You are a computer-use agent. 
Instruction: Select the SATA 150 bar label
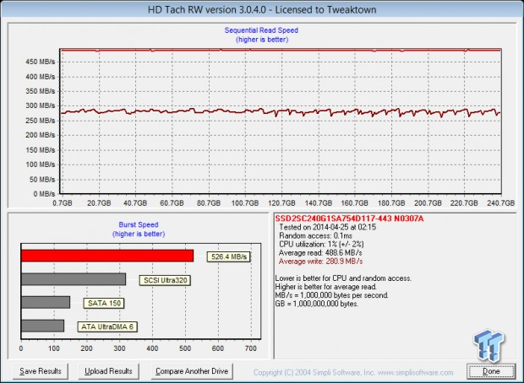tap(104, 303)
